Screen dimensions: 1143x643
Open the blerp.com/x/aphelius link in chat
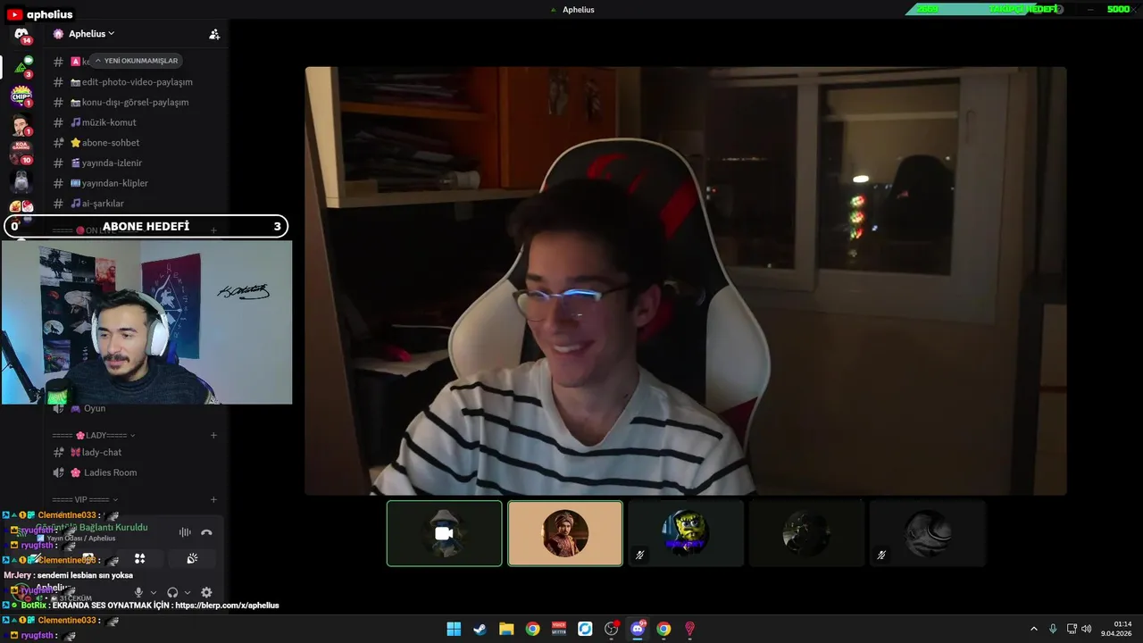pyautogui.click(x=227, y=605)
